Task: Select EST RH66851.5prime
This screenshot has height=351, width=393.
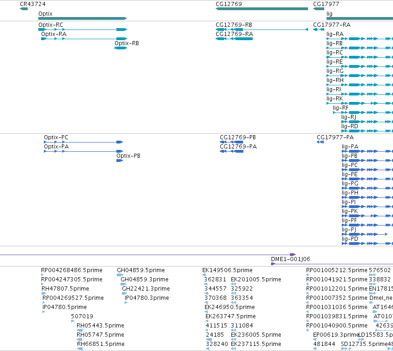Action: pyautogui.click(x=80, y=349)
